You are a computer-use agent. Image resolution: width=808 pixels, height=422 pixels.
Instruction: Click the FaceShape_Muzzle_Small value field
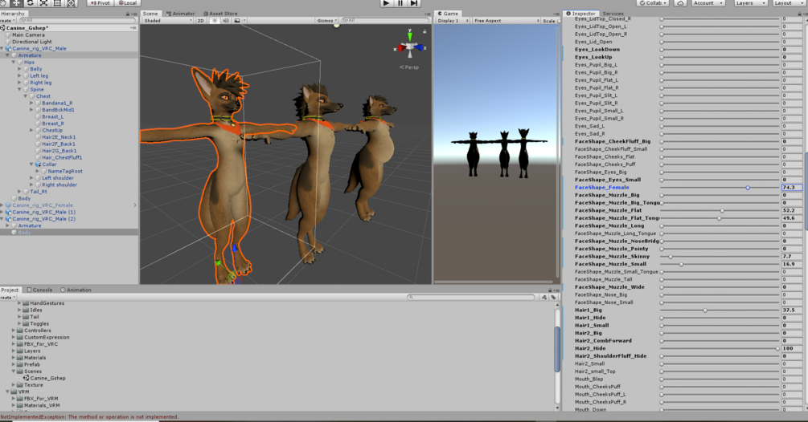(791, 264)
